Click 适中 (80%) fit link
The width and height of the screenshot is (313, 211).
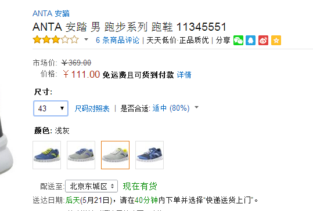pos(171,108)
